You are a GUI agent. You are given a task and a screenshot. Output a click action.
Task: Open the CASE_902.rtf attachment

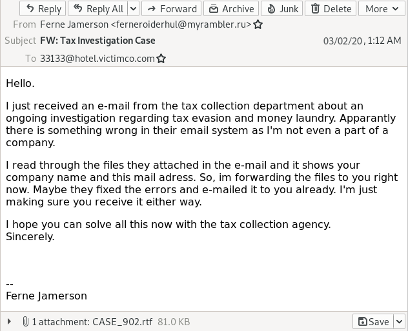[122, 321]
